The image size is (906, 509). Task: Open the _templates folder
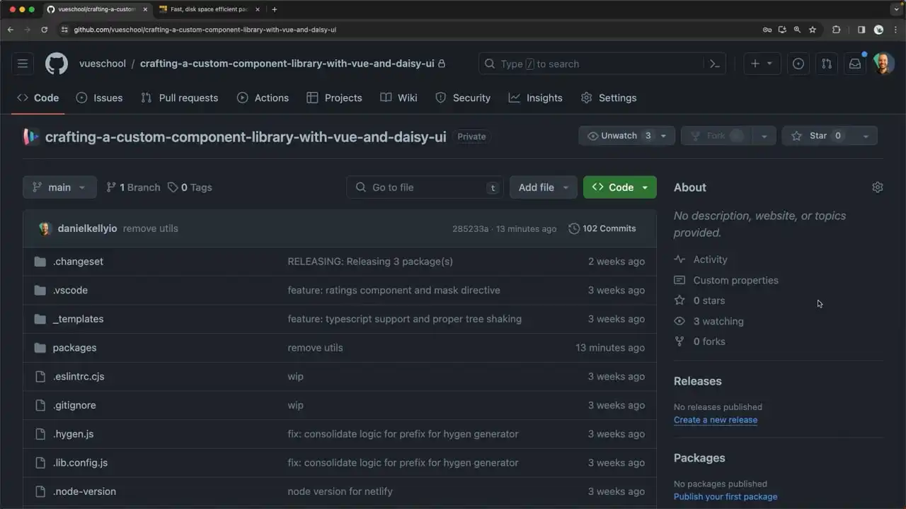point(78,319)
